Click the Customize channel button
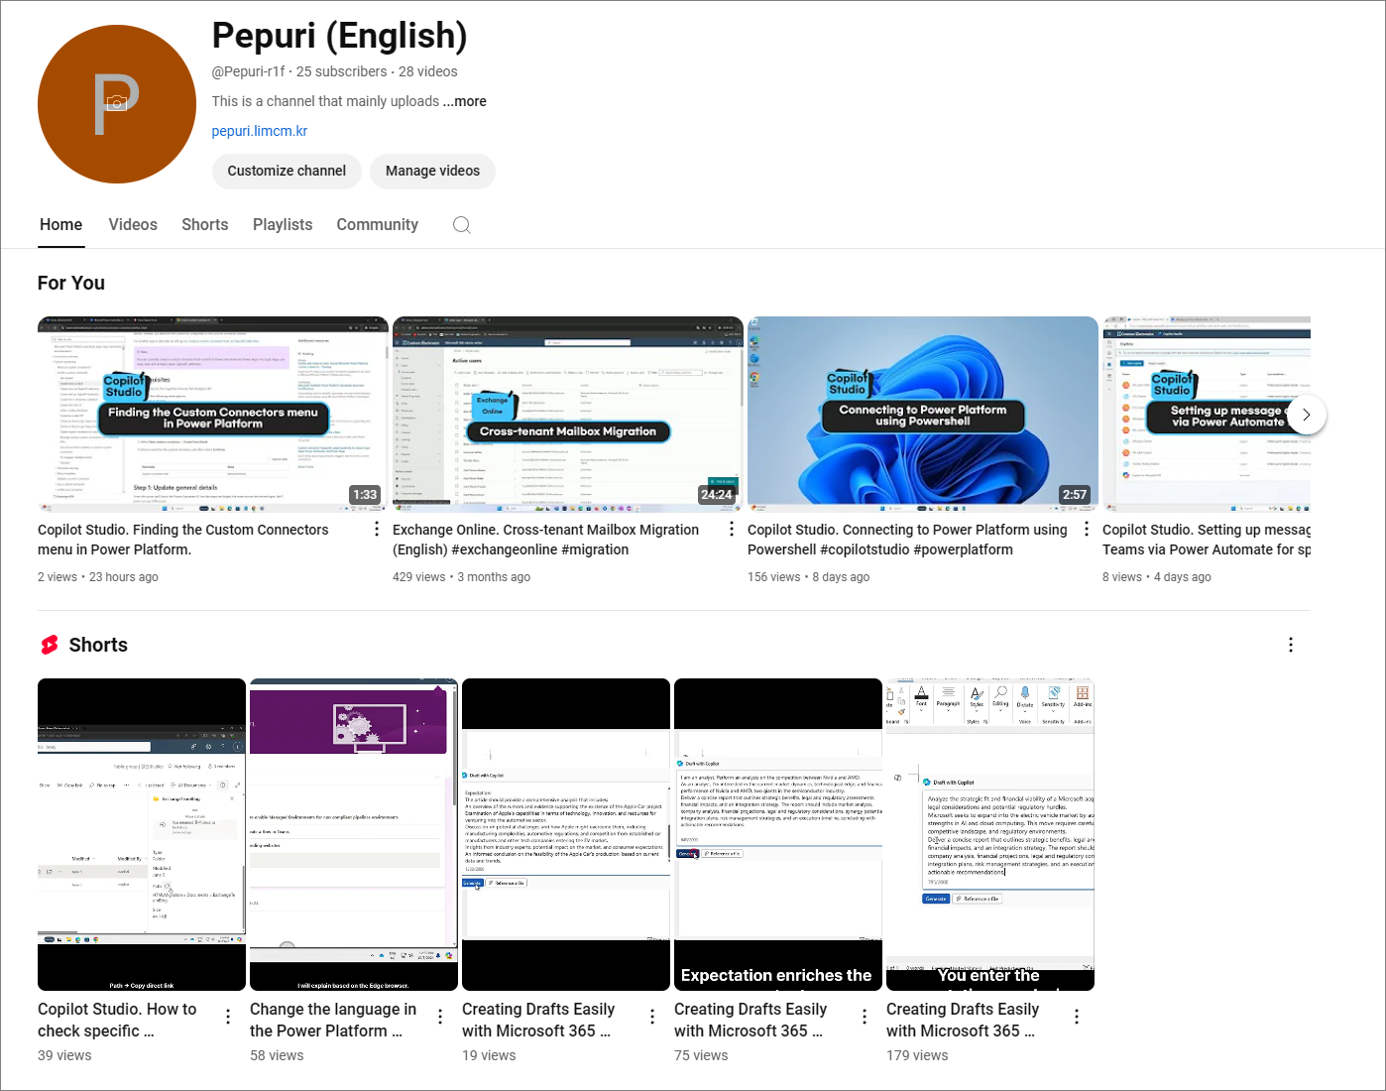The height and width of the screenshot is (1091, 1386). [x=287, y=171]
